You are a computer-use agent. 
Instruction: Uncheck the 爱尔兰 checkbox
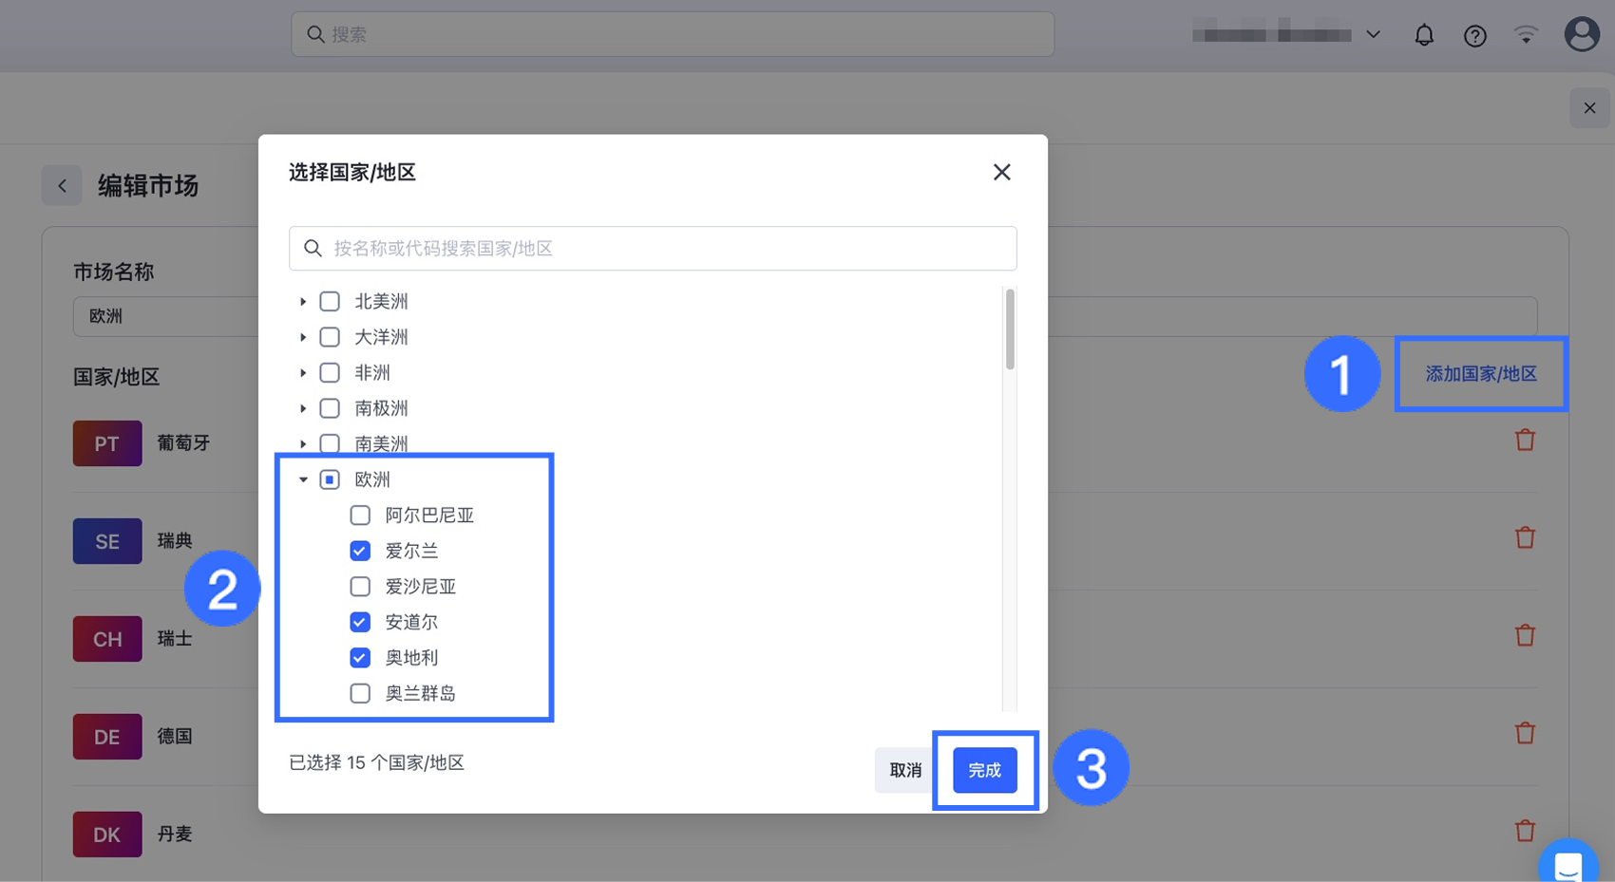coord(360,551)
